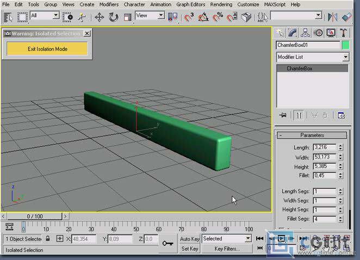Close the Warning: Isolated Selection dialog
Viewport: 360px width, 260px height.
tap(87, 34)
